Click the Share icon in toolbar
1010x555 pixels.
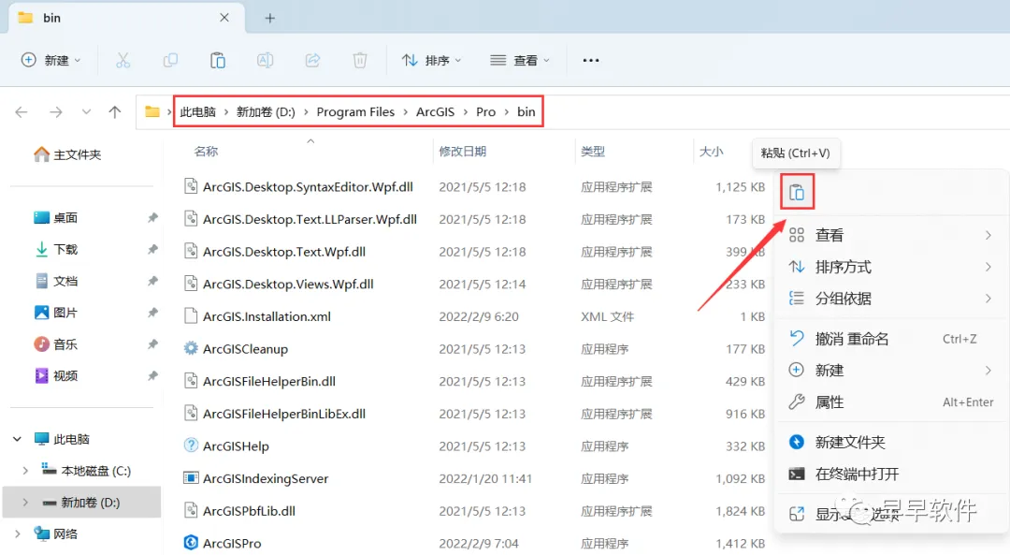(312, 60)
